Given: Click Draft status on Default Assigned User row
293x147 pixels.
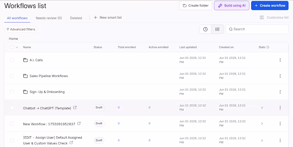Looking at the screenshot, I should coord(99,140).
